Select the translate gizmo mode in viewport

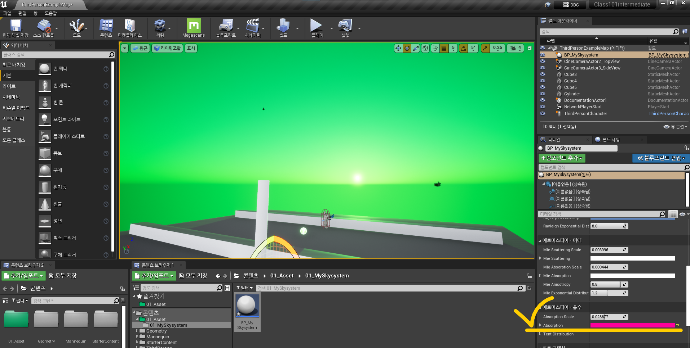(x=398, y=48)
